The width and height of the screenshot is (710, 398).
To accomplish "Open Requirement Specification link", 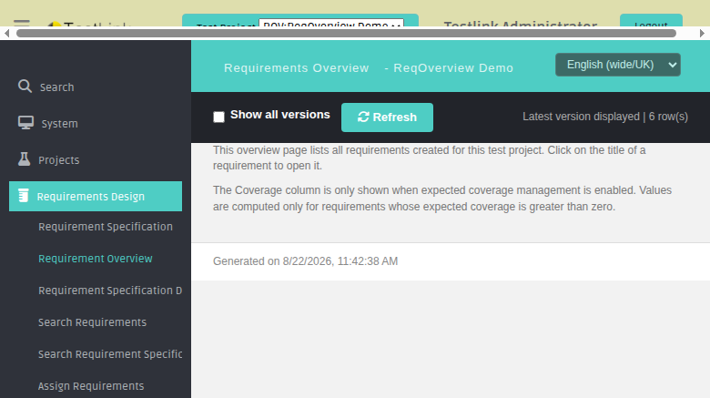I will pyautogui.click(x=106, y=227).
